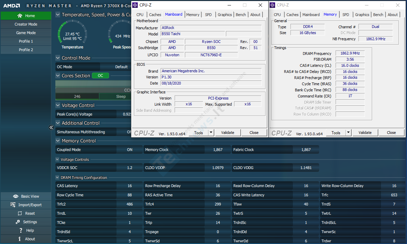Click Validate in Mainboard CPU-Z window
The image size is (407, 244).
coord(228,133)
